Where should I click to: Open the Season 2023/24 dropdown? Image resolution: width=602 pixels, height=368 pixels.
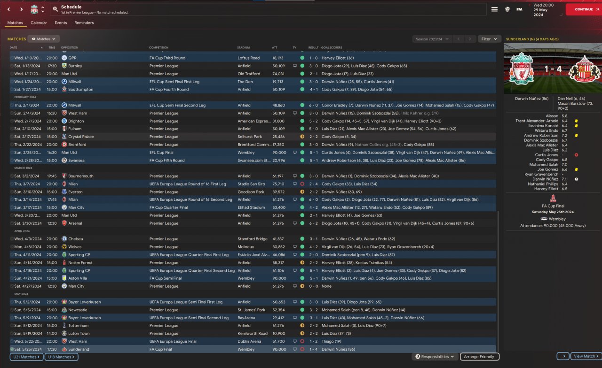(x=432, y=39)
